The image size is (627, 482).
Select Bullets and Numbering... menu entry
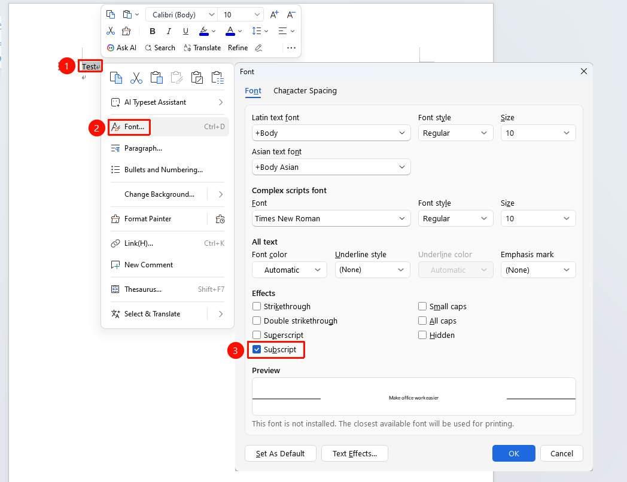coord(168,170)
